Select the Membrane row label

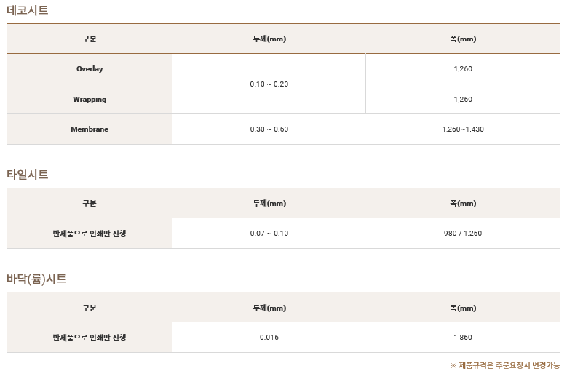pos(90,129)
